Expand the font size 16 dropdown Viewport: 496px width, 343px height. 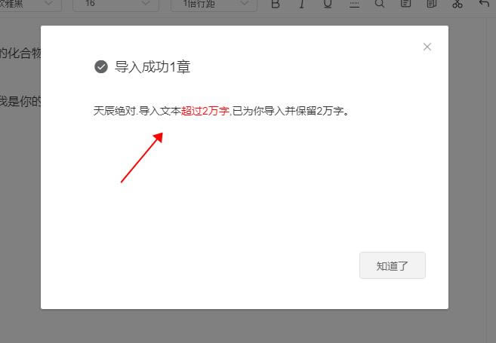(116, 5)
